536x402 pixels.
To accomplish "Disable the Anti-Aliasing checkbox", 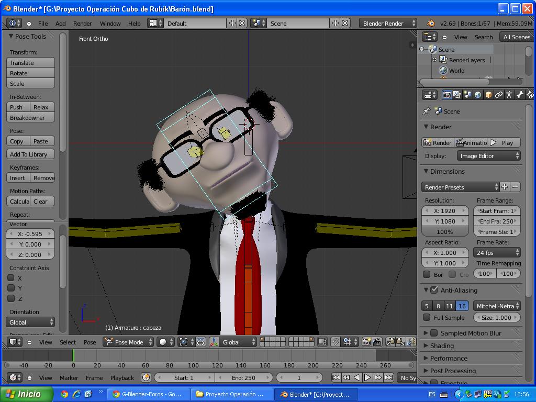I will [434, 290].
